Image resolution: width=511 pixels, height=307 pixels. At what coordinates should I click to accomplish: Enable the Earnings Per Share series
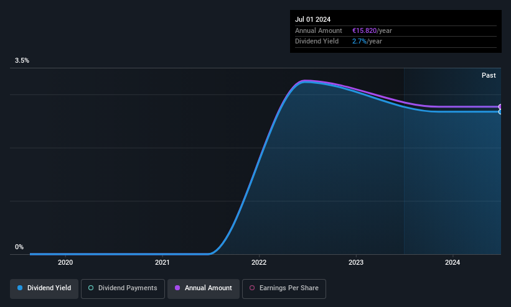click(284, 288)
